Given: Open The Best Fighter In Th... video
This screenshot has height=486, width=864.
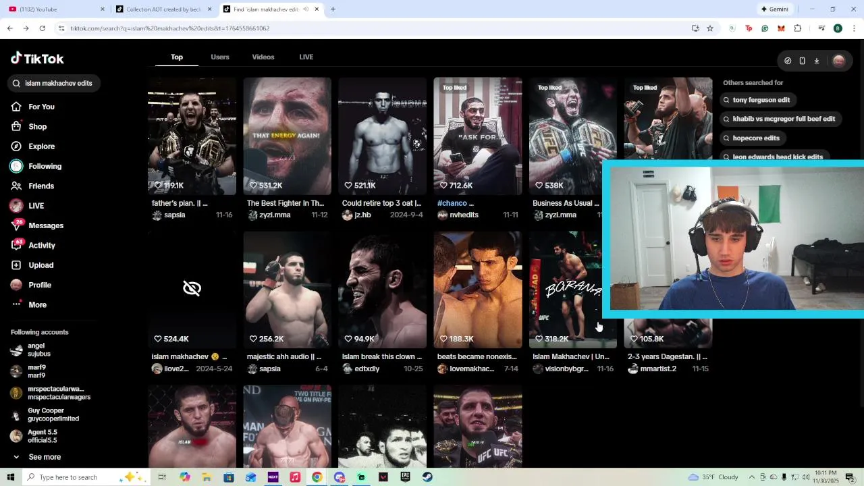Looking at the screenshot, I should pyautogui.click(x=287, y=136).
